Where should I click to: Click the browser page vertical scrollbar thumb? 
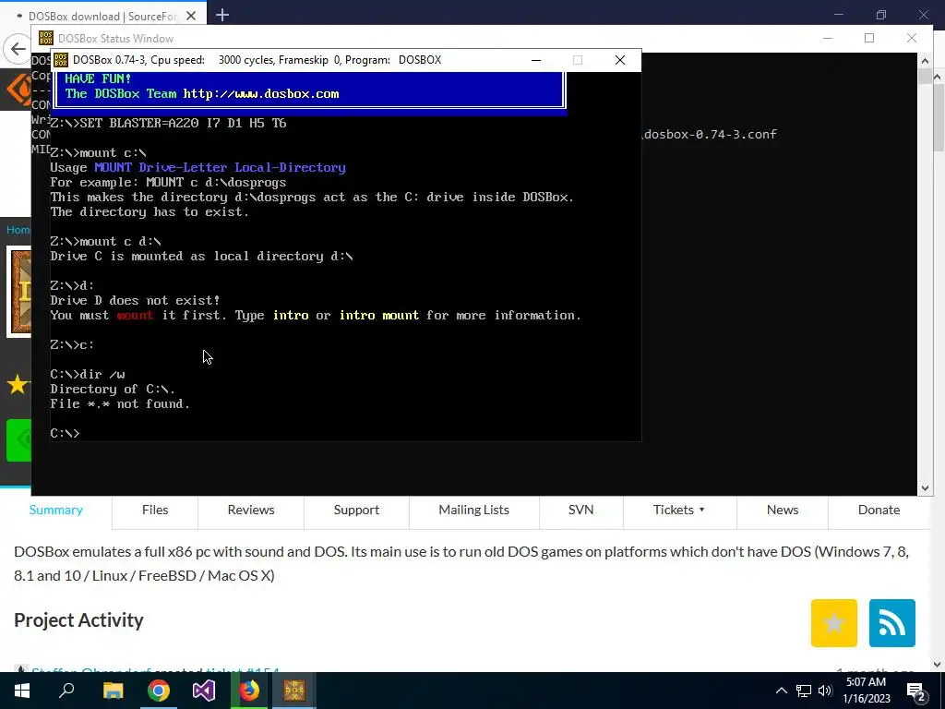(939, 117)
